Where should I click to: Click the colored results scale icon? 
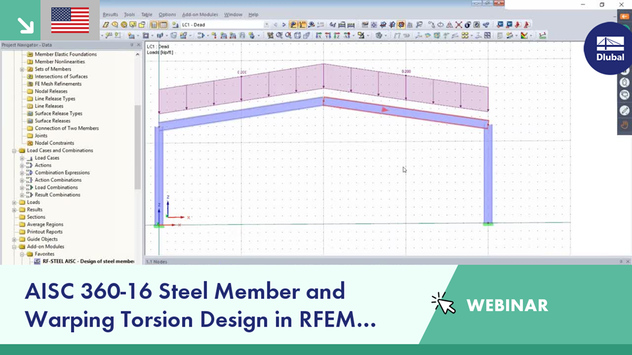(x=524, y=35)
